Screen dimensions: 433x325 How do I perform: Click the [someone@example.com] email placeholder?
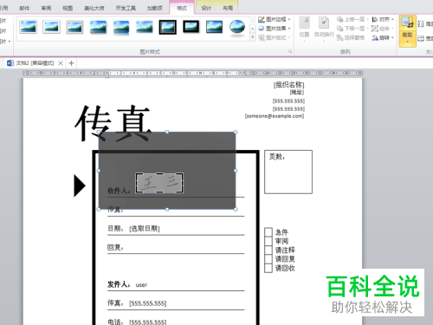(x=275, y=116)
